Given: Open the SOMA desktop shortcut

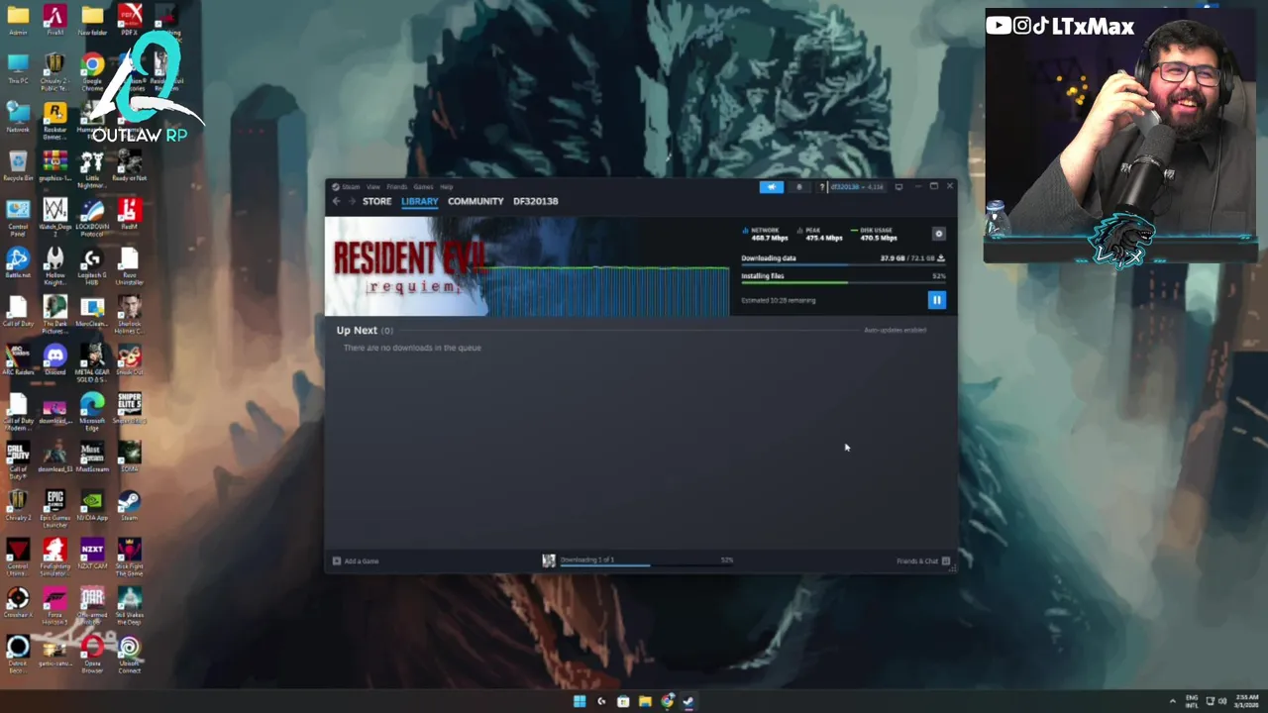Looking at the screenshot, I should click(129, 457).
